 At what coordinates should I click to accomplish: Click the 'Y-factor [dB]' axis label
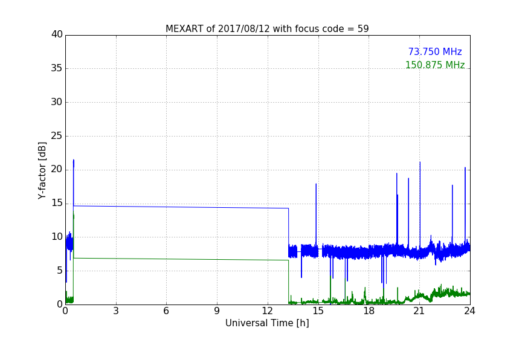[42, 170]
